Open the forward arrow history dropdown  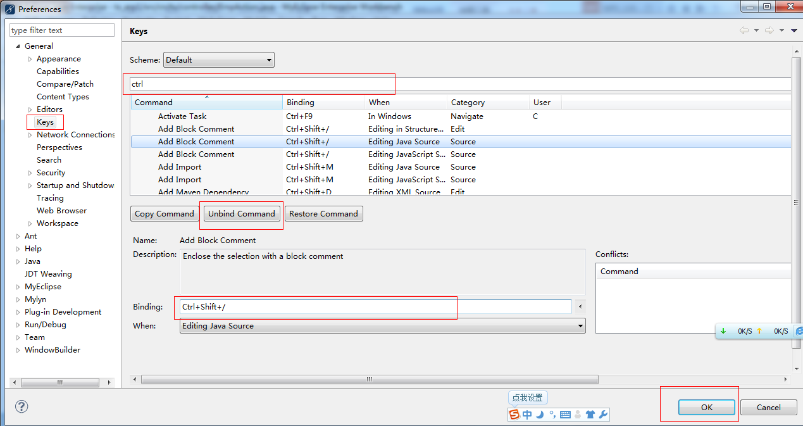point(781,30)
